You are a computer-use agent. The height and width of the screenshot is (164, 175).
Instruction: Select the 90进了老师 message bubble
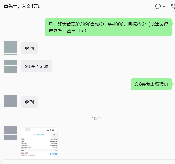click(36, 66)
